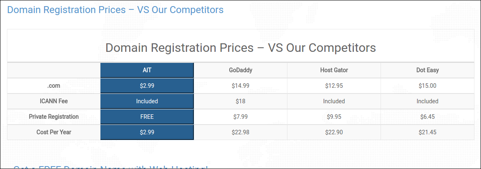Click AIT's FREE private registration cell
The image size is (481, 169).
tap(147, 117)
